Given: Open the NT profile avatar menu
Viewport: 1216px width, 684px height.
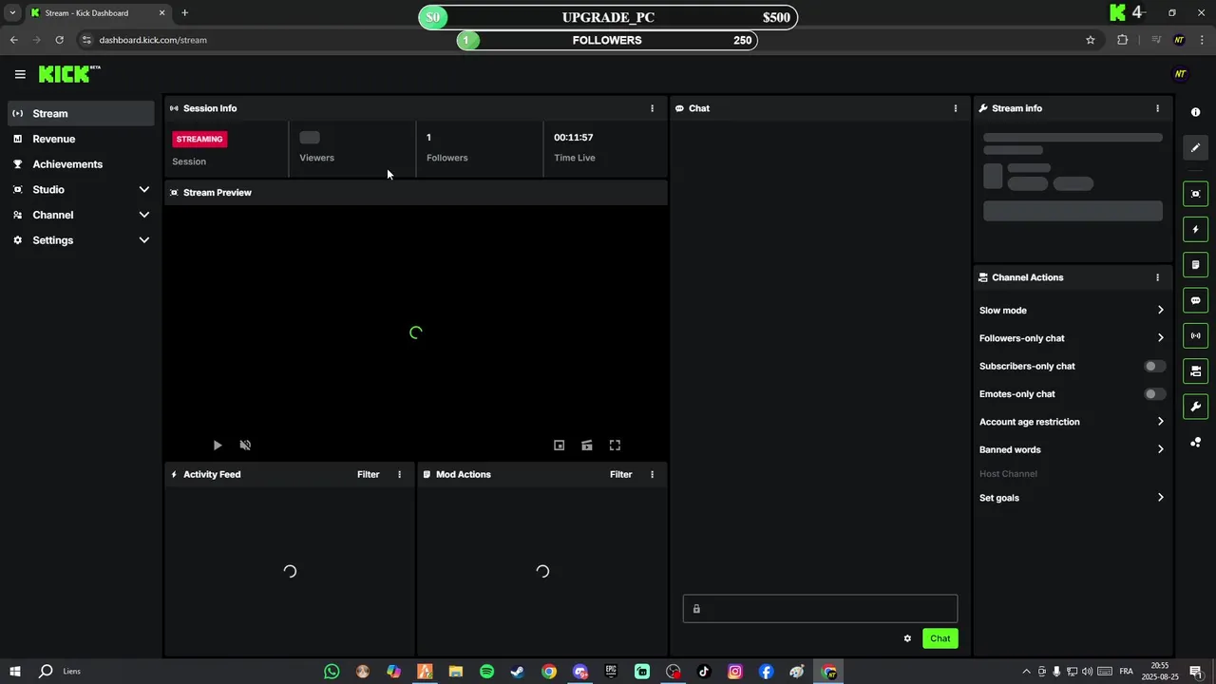Looking at the screenshot, I should point(1180,74).
